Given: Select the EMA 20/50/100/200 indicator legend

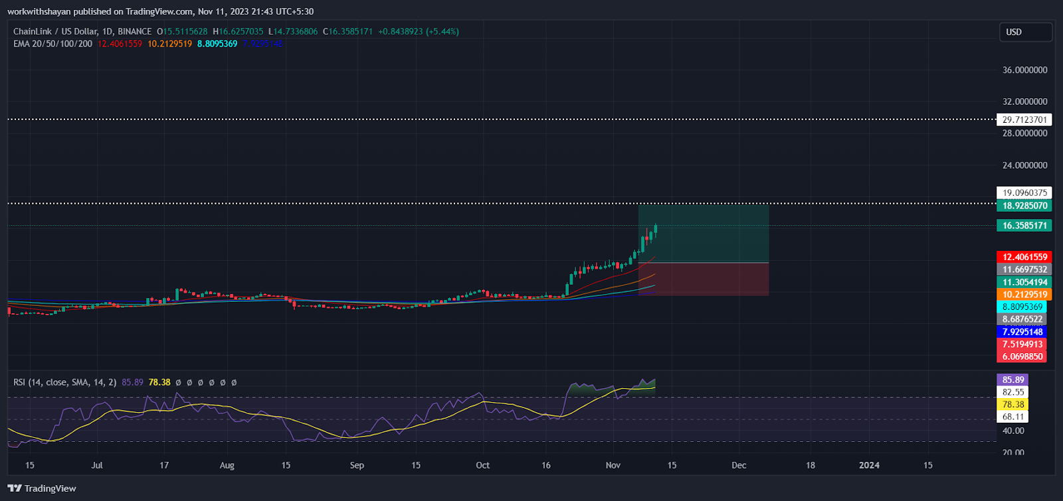Looking at the screenshot, I should pyautogui.click(x=52, y=44).
